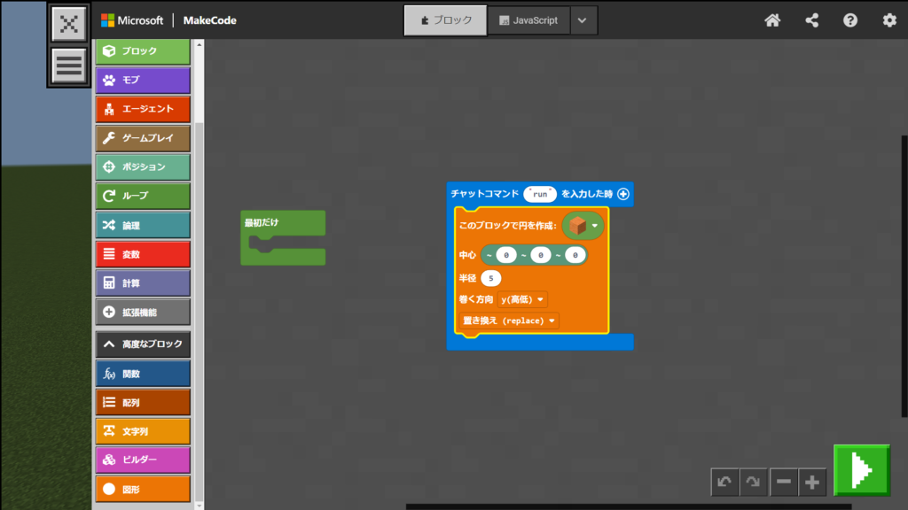Switch to the ブロック editor tab
The height and width of the screenshot is (510, 908).
(x=445, y=20)
